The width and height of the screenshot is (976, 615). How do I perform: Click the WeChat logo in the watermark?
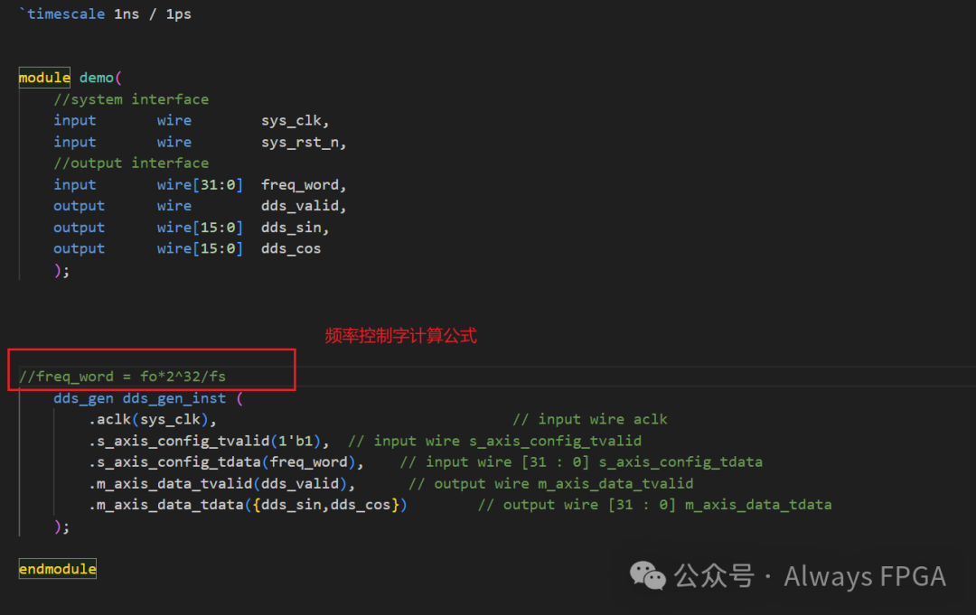(x=647, y=575)
